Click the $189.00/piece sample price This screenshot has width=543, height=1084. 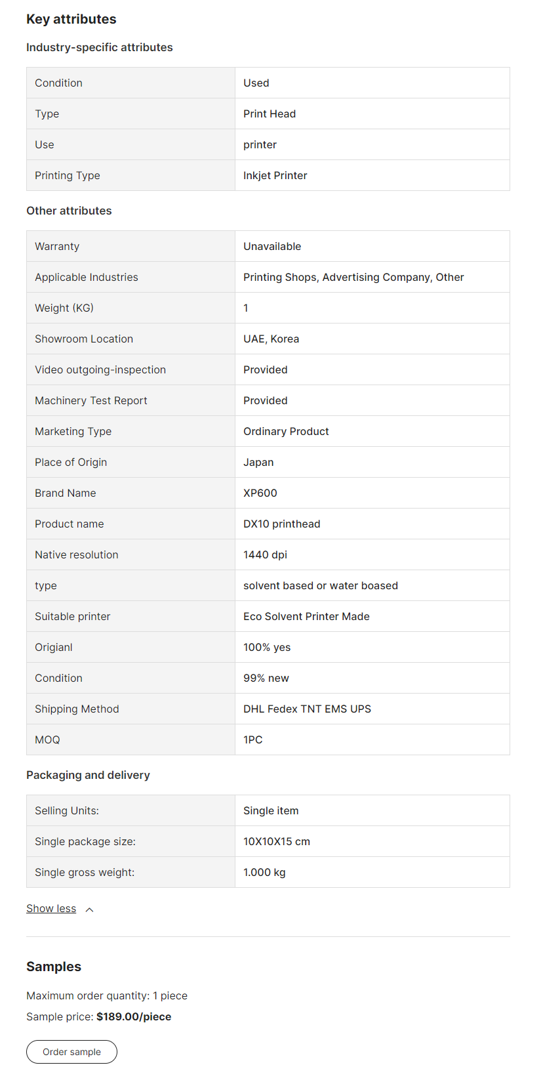click(x=134, y=1017)
